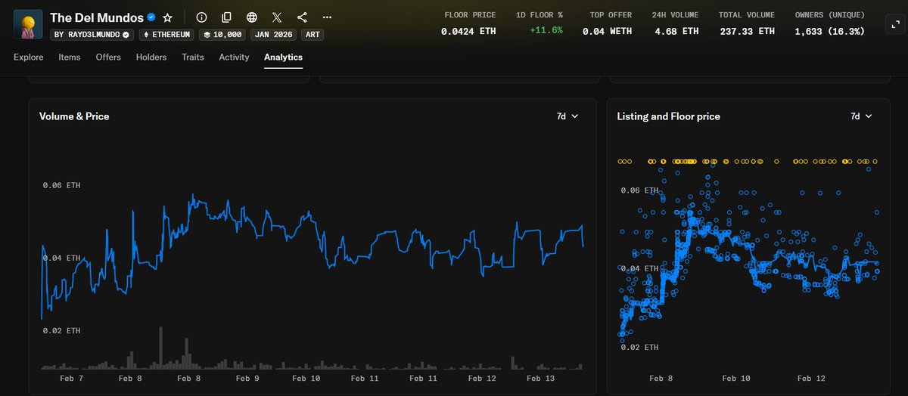The image size is (908, 396).
Task: Switch to the Traits tab
Action: [193, 57]
